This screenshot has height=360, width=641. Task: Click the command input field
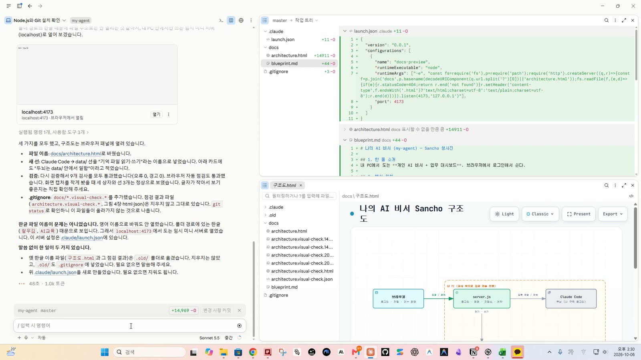(126, 326)
